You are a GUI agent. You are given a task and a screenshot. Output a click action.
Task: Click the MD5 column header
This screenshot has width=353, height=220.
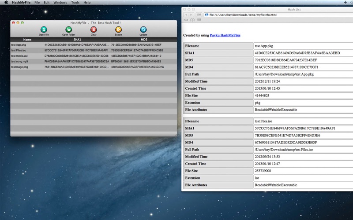click(144, 40)
